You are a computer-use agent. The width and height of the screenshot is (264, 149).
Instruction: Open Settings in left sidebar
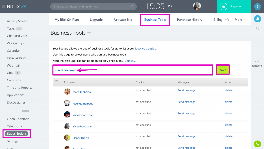pyautogui.click(x=13, y=141)
